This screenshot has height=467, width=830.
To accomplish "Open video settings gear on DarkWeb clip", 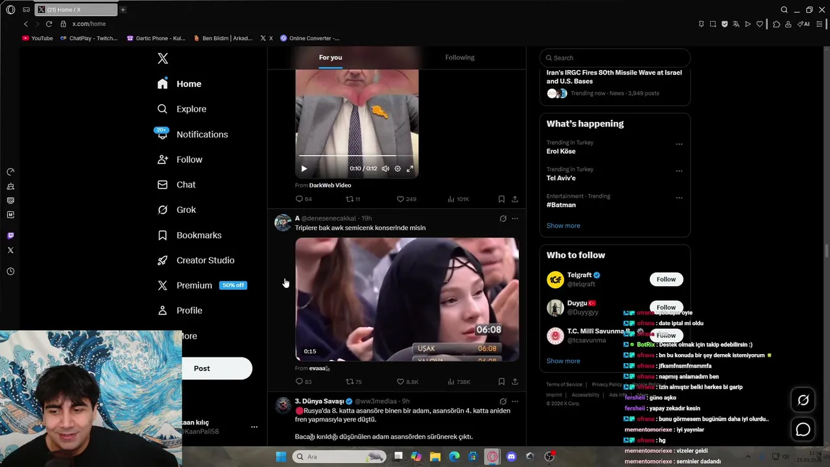I will coord(397,169).
